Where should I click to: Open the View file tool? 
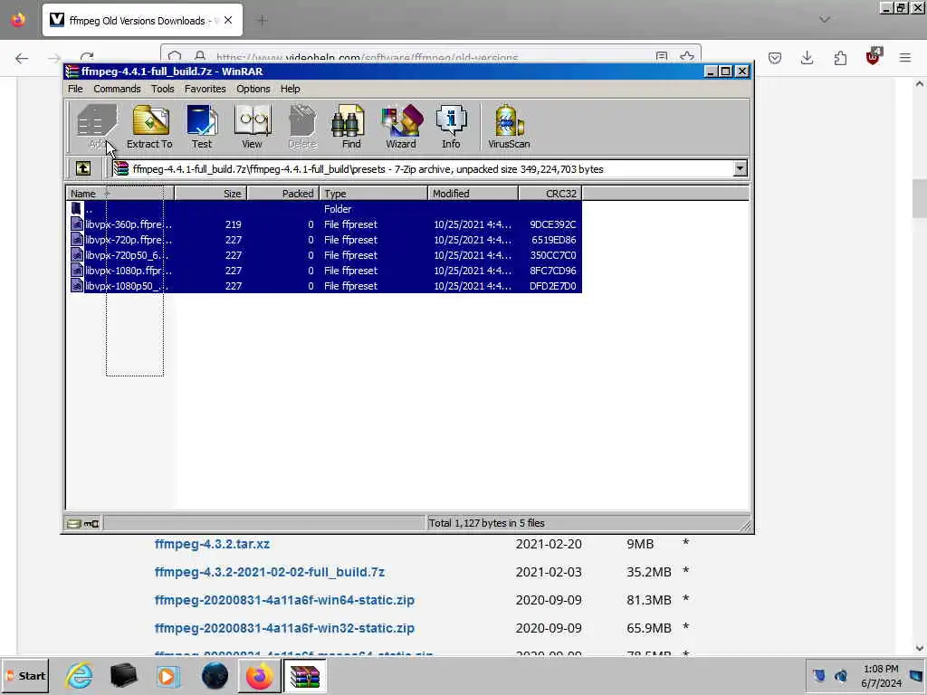pyautogui.click(x=252, y=127)
